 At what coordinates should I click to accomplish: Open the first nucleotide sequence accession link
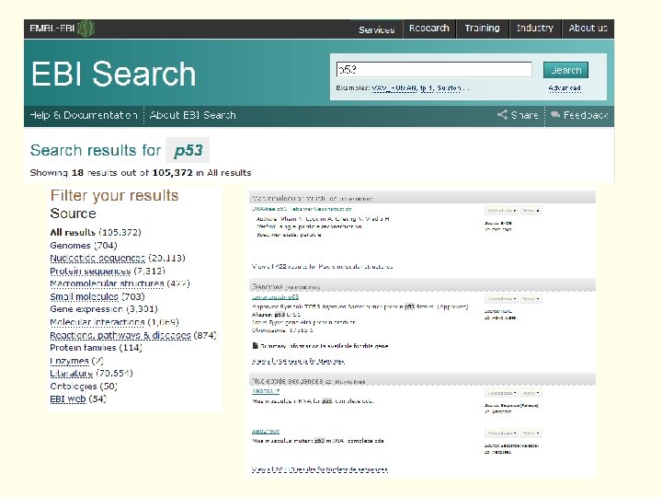266,391
